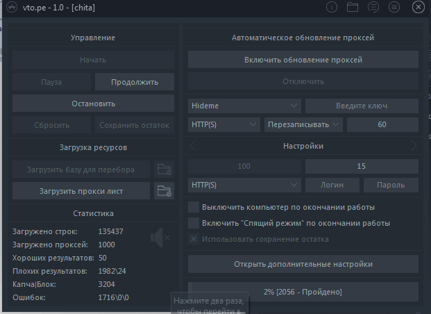Click the circular list icon with open ring
The width and height of the screenshot is (431, 314).
tap(373, 8)
